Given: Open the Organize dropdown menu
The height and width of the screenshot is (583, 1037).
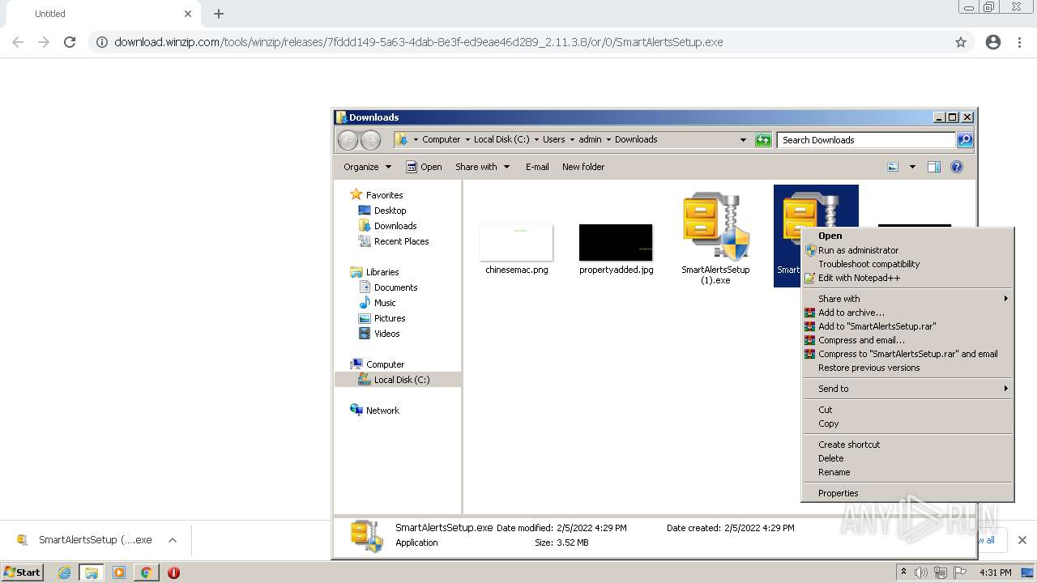Looking at the screenshot, I should click(368, 167).
